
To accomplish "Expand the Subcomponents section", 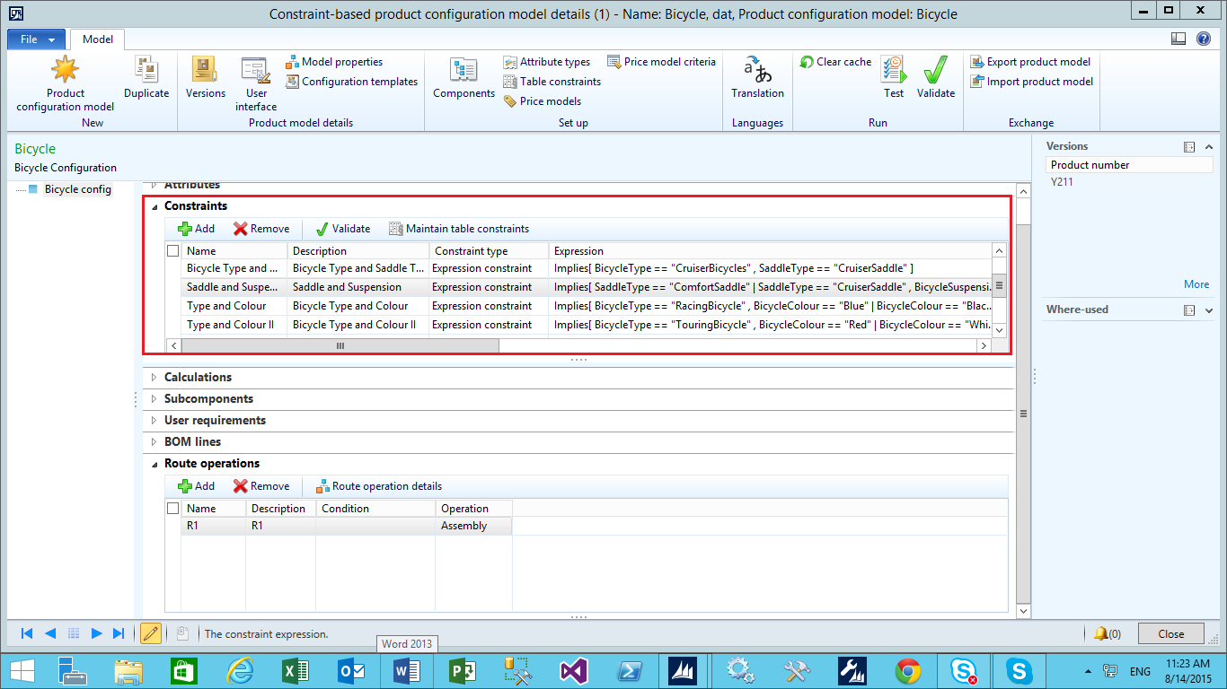I will 154,399.
